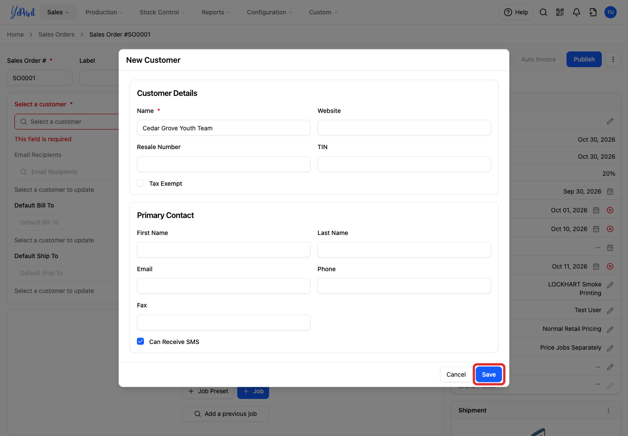Click the TIN input field
Screen dimensions: 628x436
(x=404, y=164)
